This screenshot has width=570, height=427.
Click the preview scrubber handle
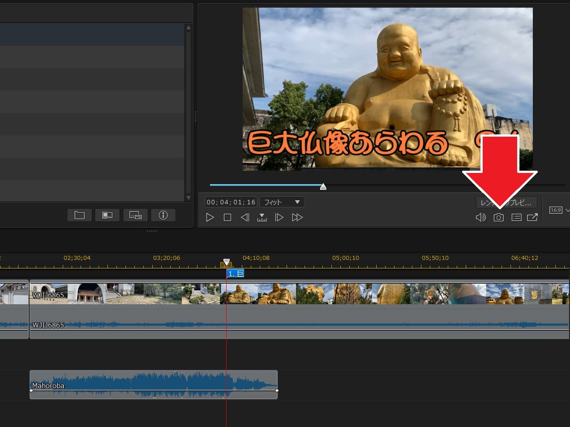tap(323, 186)
